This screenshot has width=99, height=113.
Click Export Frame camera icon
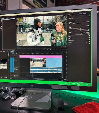click(49, 50)
